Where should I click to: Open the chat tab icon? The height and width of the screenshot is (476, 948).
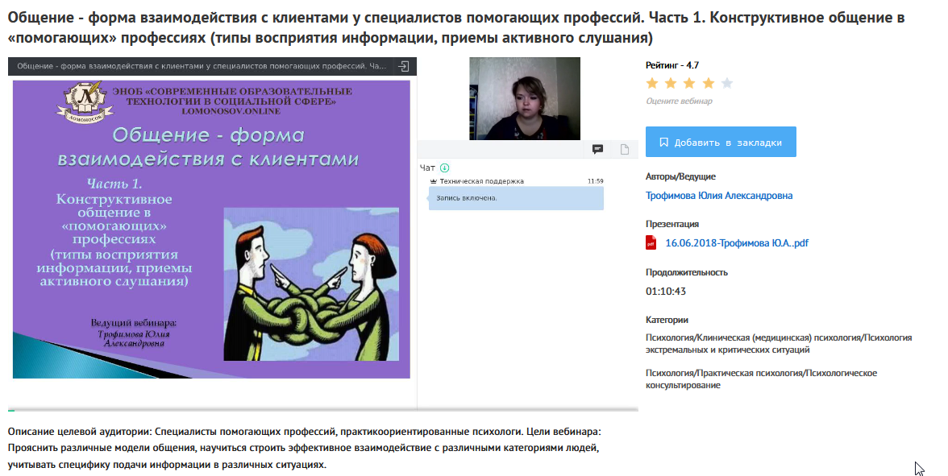[597, 149]
